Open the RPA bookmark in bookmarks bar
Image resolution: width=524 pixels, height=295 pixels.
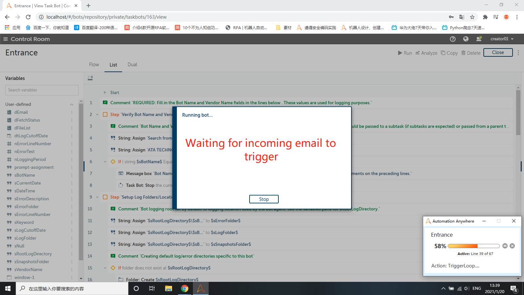246,28
